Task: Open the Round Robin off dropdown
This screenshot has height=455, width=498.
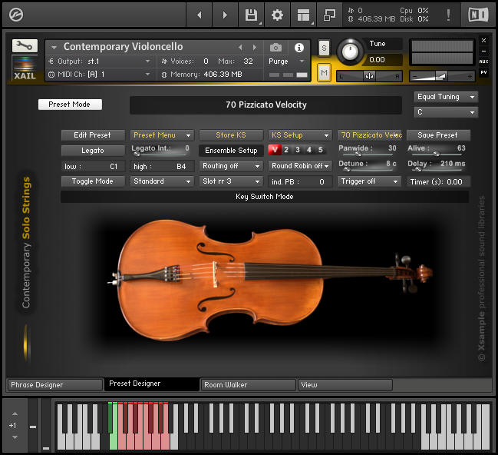Action: point(300,166)
